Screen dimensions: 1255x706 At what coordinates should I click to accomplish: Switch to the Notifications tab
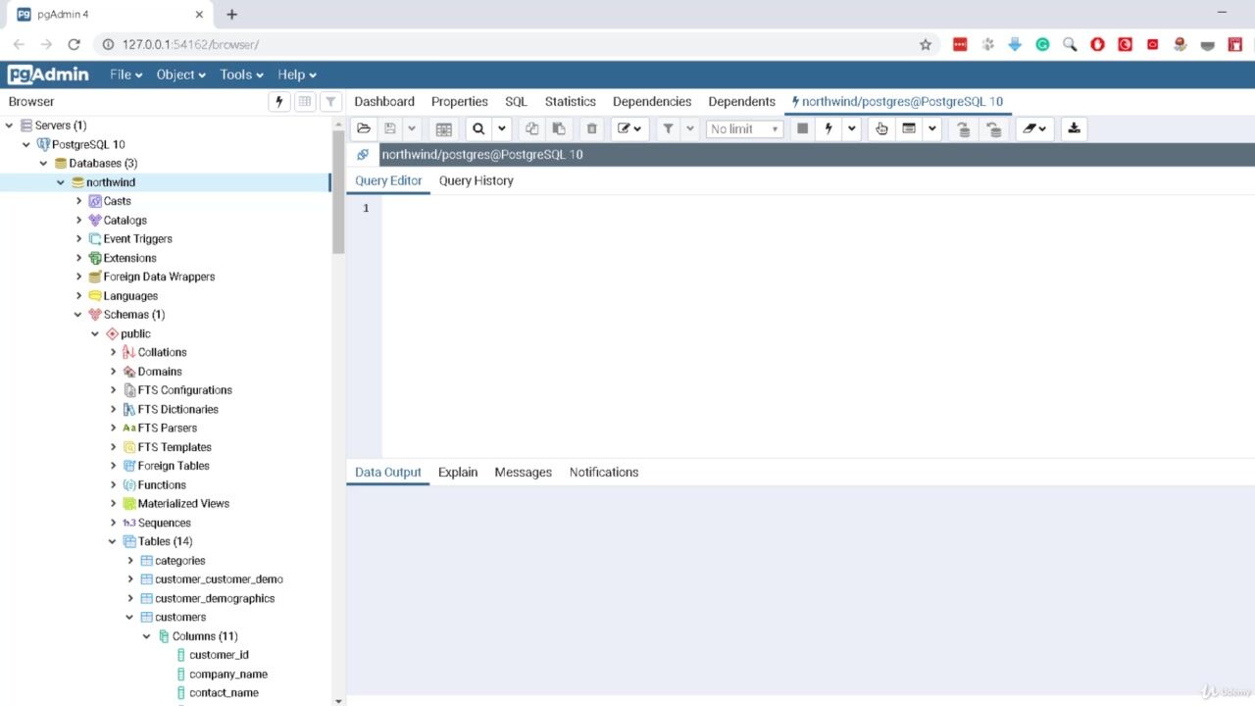tap(604, 472)
